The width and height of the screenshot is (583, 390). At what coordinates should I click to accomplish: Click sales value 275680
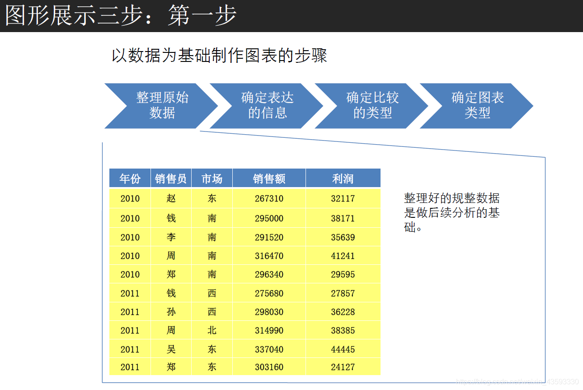point(269,293)
